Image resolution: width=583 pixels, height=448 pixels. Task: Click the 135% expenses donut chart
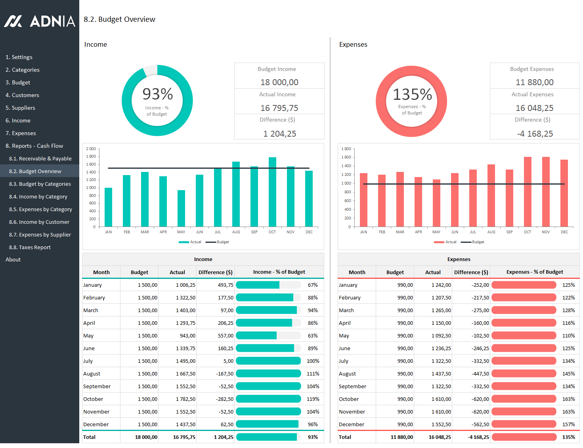tap(411, 101)
